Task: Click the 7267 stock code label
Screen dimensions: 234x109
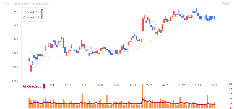Action: pos(226,4)
